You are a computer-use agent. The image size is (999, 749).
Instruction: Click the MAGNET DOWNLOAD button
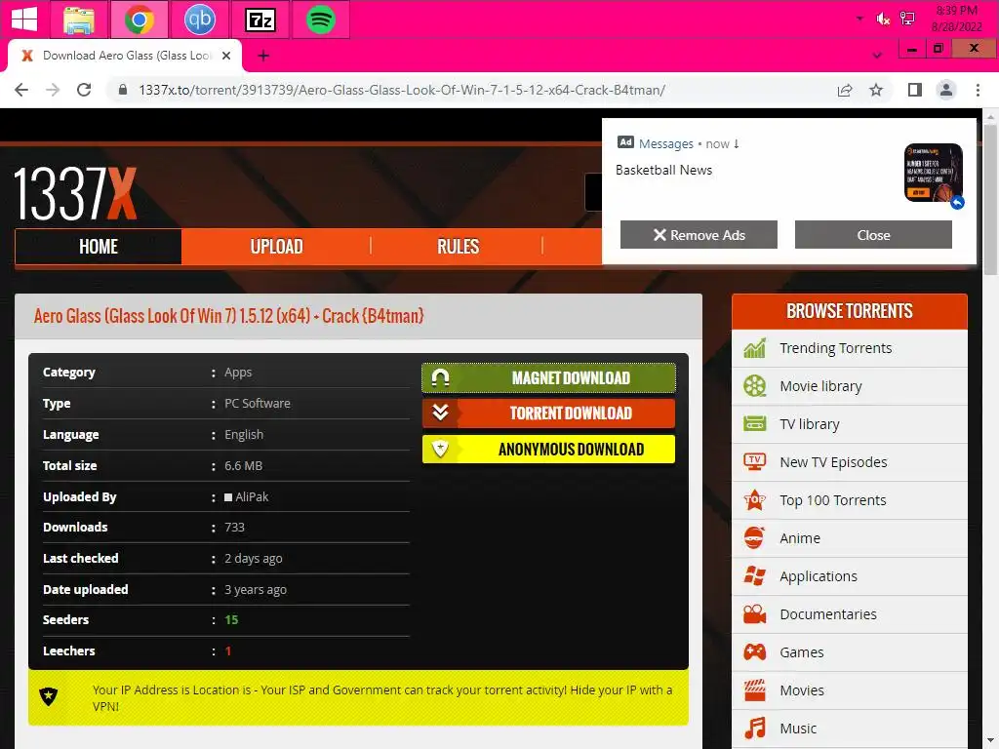tap(548, 377)
